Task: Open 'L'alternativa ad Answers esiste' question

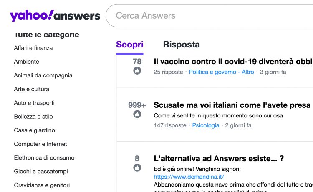Action: coord(219,158)
